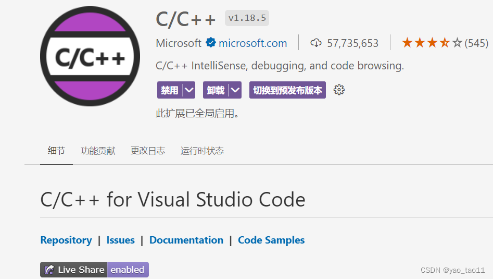The width and height of the screenshot is (493, 279).
Task: Open the 更改日志 tab
Action: pos(148,151)
